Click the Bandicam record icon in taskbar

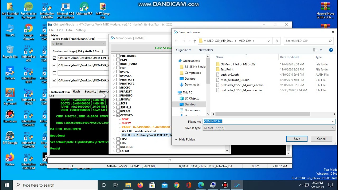[225, 185]
